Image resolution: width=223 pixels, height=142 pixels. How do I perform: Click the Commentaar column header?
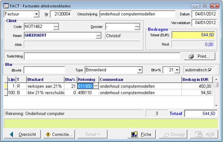point(140,79)
